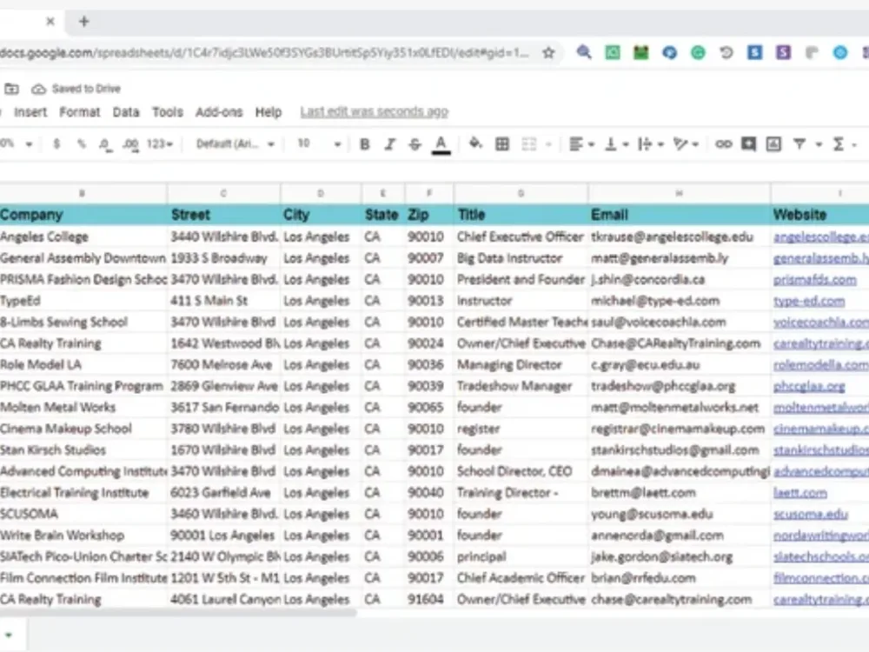The width and height of the screenshot is (869, 652).
Task: Click the create filter icon
Action: pyautogui.click(x=799, y=144)
